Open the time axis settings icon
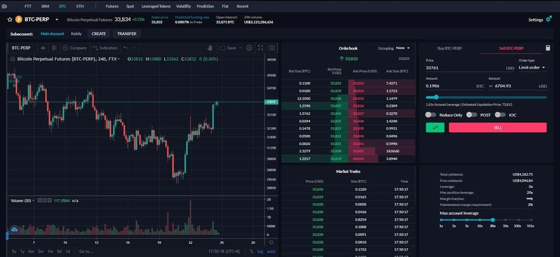 271,242
